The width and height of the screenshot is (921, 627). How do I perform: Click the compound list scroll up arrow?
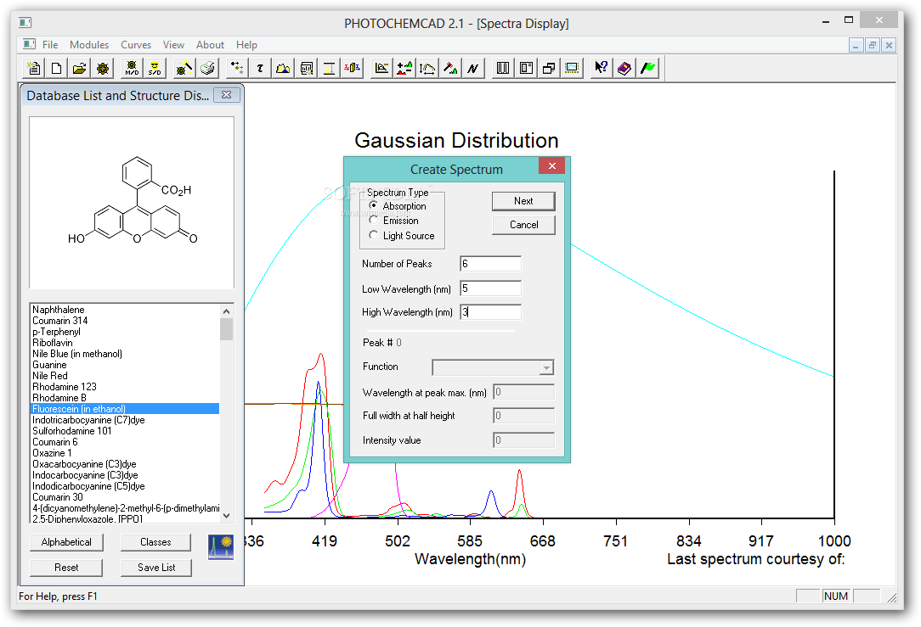pos(227,311)
